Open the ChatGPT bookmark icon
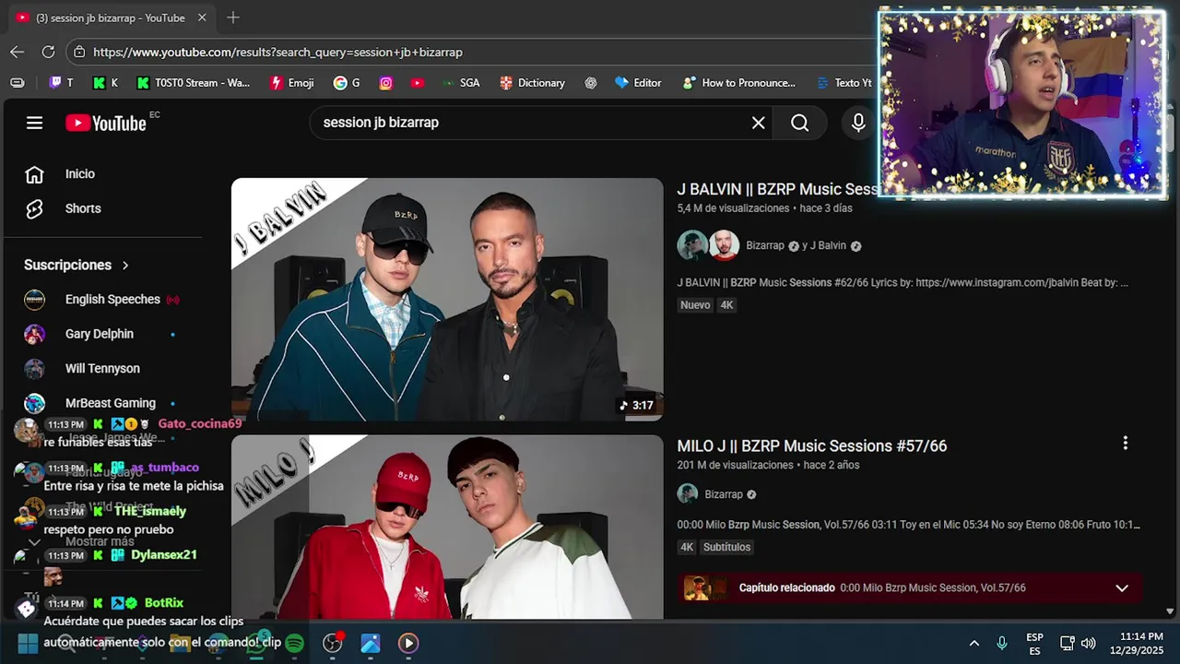The image size is (1180, 664). point(591,83)
